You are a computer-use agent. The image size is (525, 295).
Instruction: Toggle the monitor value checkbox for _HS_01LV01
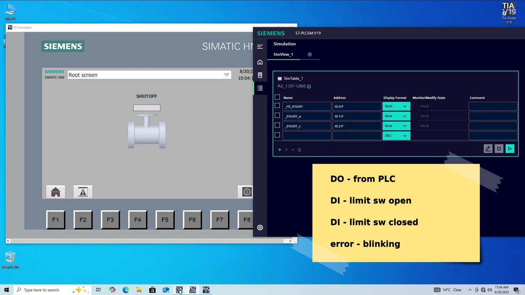(x=415, y=107)
